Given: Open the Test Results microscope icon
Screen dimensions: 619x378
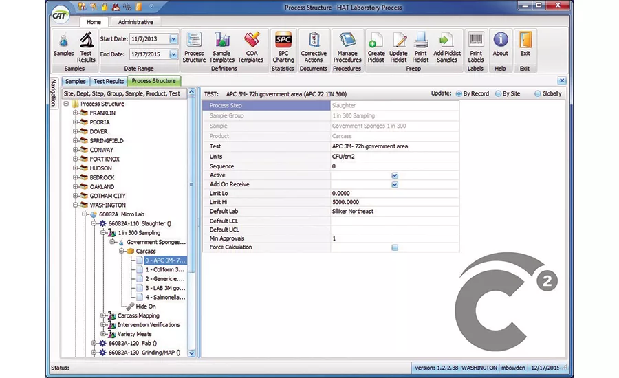Looking at the screenshot, I should pyautogui.click(x=87, y=45).
